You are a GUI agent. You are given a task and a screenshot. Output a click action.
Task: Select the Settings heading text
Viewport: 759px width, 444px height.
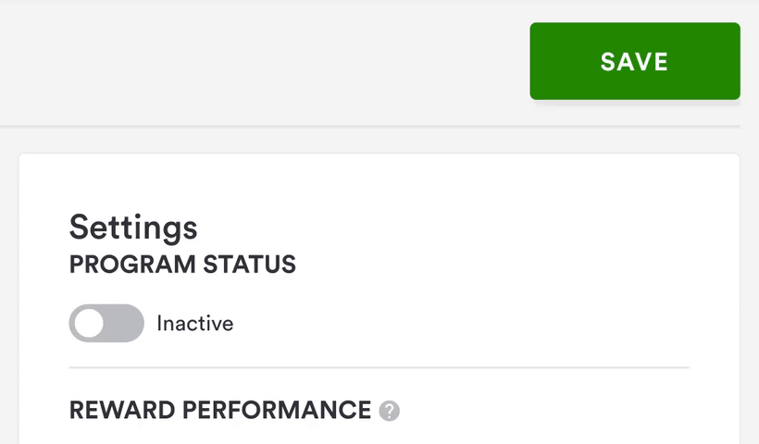pyautogui.click(x=133, y=228)
